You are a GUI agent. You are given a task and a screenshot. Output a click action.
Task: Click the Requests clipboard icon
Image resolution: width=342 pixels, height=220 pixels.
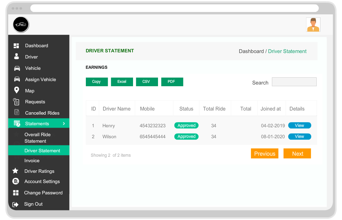pos(16,102)
